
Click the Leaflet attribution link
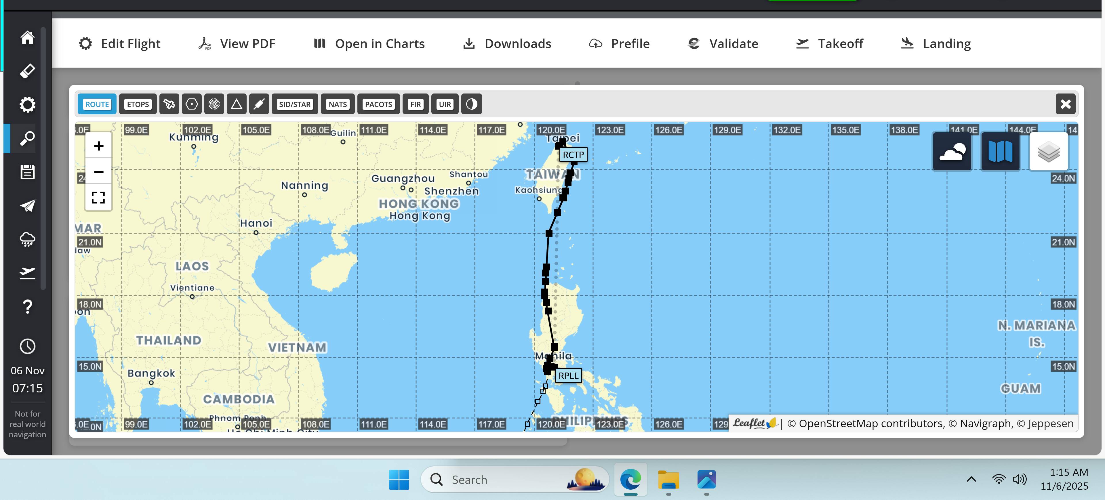tap(754, 423)
